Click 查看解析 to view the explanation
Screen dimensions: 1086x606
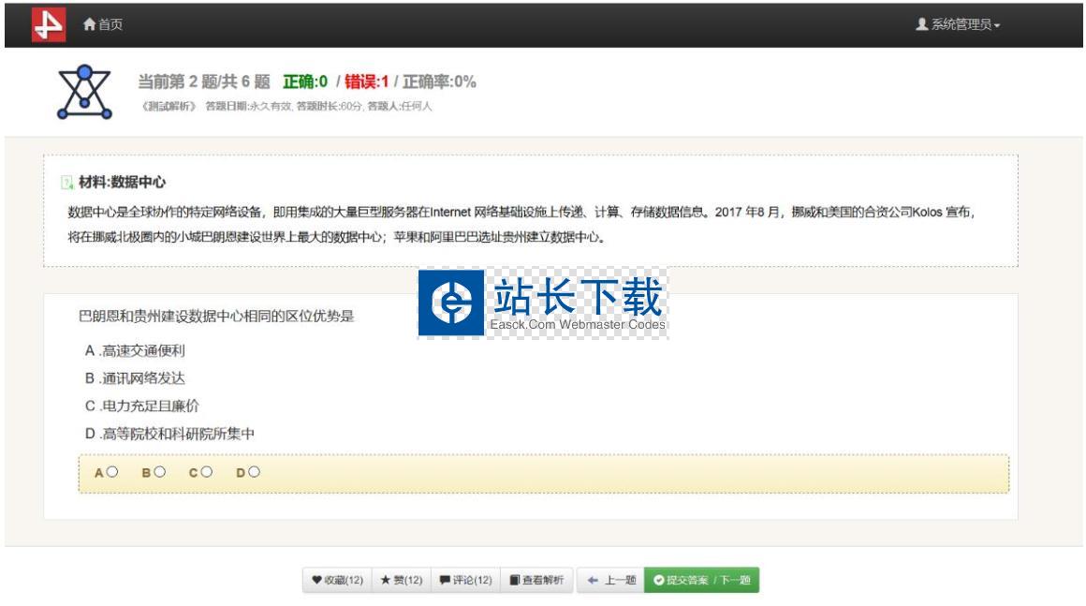[x=536, y=581]
